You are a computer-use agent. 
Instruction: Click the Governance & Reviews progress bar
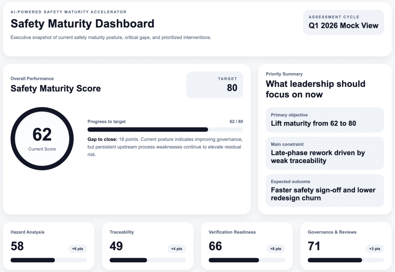click(x=346, y=260)
